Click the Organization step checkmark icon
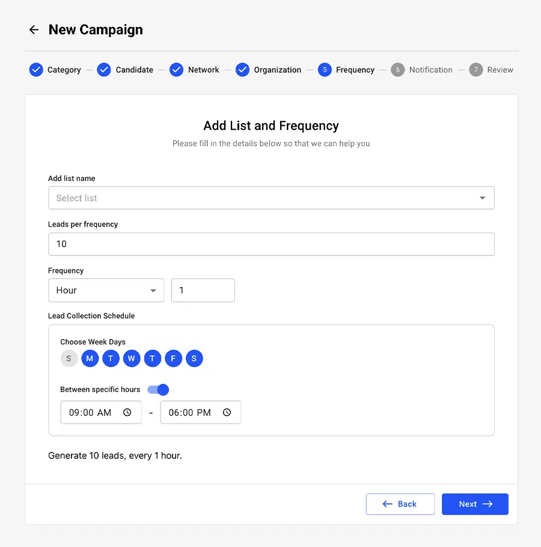This screenshot has width=541, height=547. (x=242, y=70)
